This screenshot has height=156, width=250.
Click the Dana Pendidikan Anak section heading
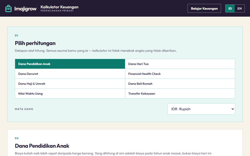click(42, 146)
